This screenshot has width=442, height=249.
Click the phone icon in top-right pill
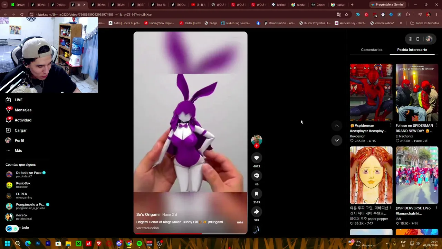point(418,39)
